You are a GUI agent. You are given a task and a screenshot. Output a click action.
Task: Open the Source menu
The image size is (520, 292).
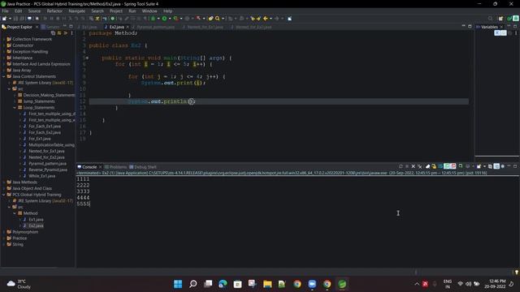point(34,11)
